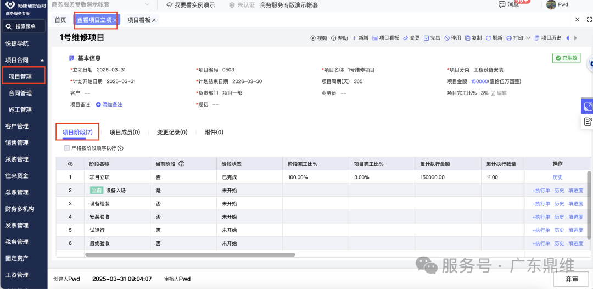The image size is (593, 289).
Task: Click the 停用 disable toolbar icon
Action: click(x=447, y=38)
